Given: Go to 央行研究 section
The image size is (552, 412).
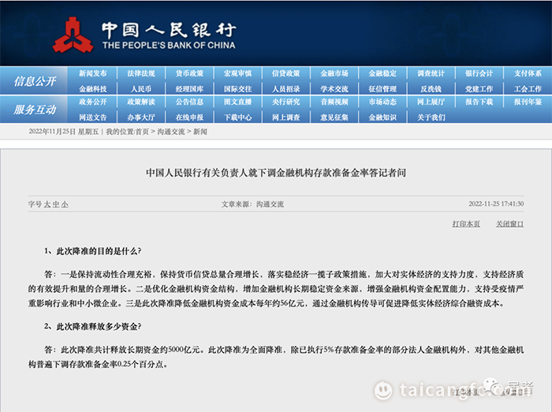Looking at the screenshot, I should coord(285,102).
